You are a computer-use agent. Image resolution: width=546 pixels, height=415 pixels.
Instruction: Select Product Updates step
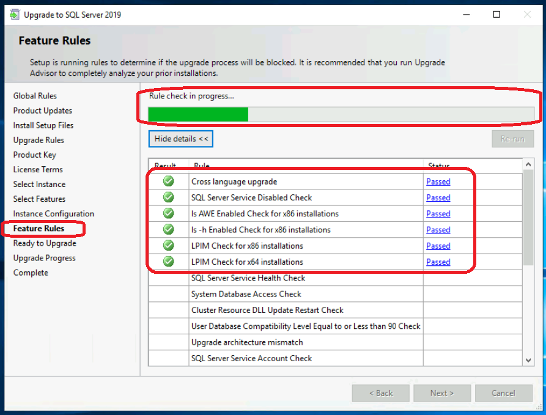(x=42, y=111)
